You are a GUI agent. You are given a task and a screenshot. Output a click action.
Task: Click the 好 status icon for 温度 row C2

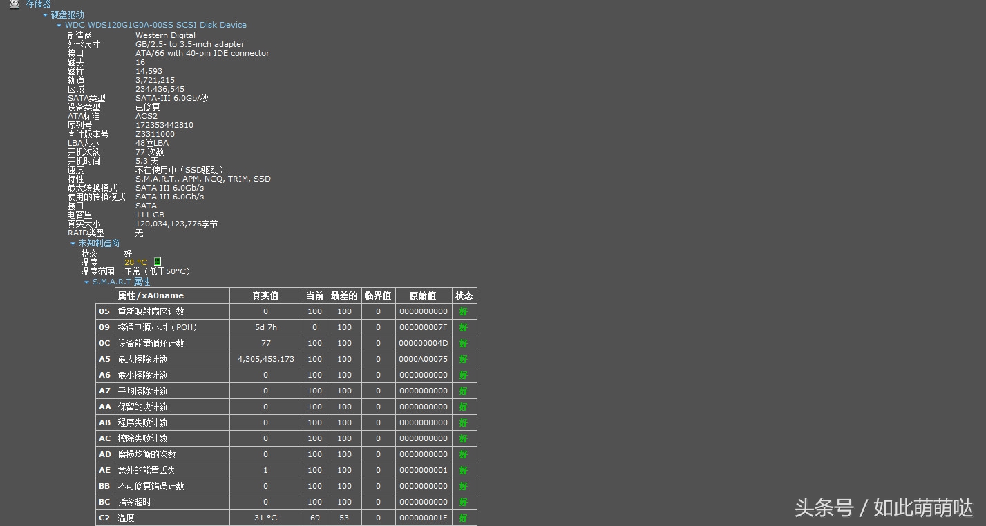[464, 518]
